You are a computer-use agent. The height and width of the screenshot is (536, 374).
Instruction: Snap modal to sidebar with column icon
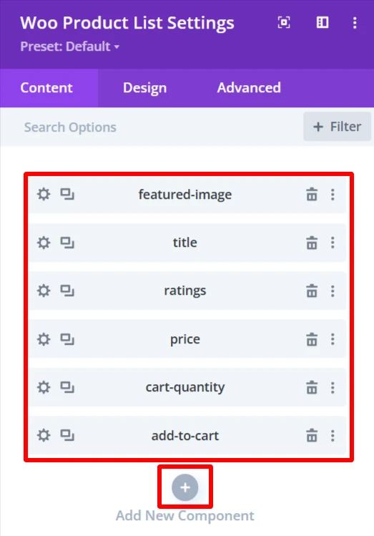click(x=323, y=23)
